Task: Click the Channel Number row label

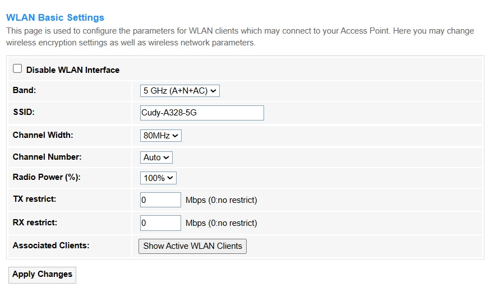Action: 47,157
